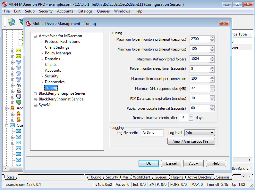Click the dialog Help button
This screenshot has width=255, height=190.
point(216,163)
